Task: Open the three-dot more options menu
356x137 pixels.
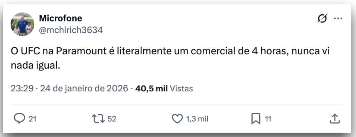Action: 338,19
